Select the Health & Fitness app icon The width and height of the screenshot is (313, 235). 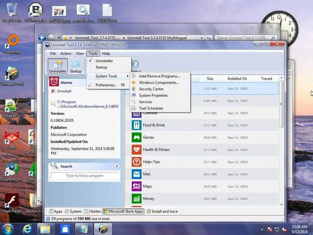137,150
